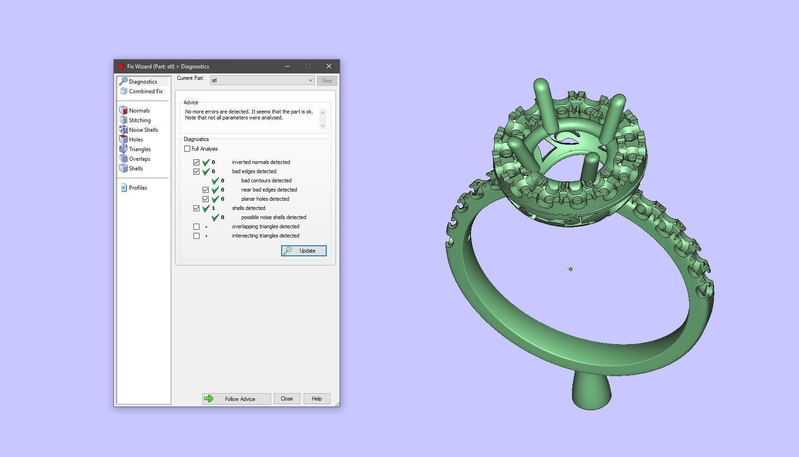Click the Shells cube icon

pyautogui.click(x=123, y=169)
